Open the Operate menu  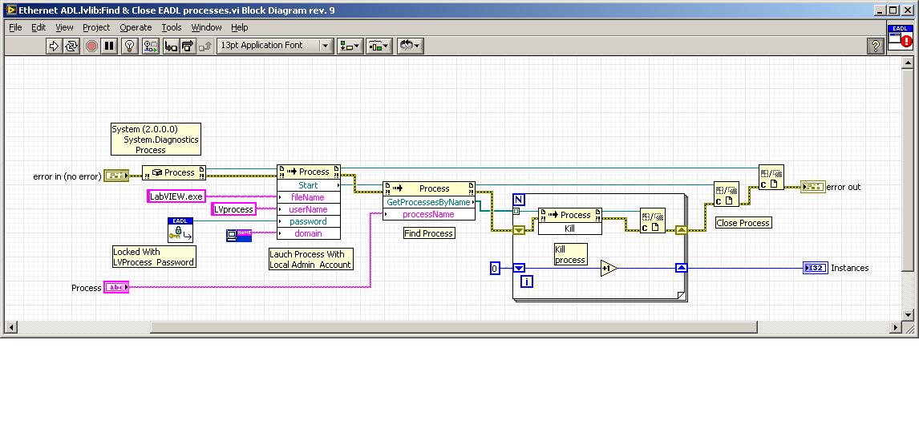pyautogui.click(x=136, y=27)
